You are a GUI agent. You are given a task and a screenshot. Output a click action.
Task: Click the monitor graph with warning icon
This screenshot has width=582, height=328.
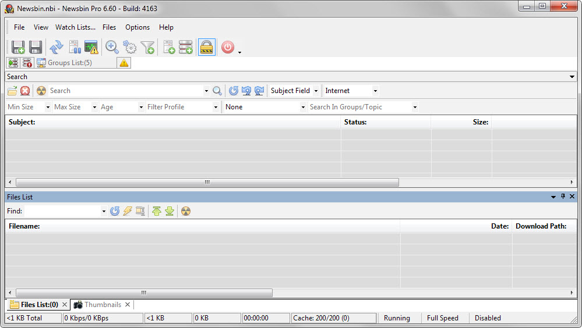(91, 48)
